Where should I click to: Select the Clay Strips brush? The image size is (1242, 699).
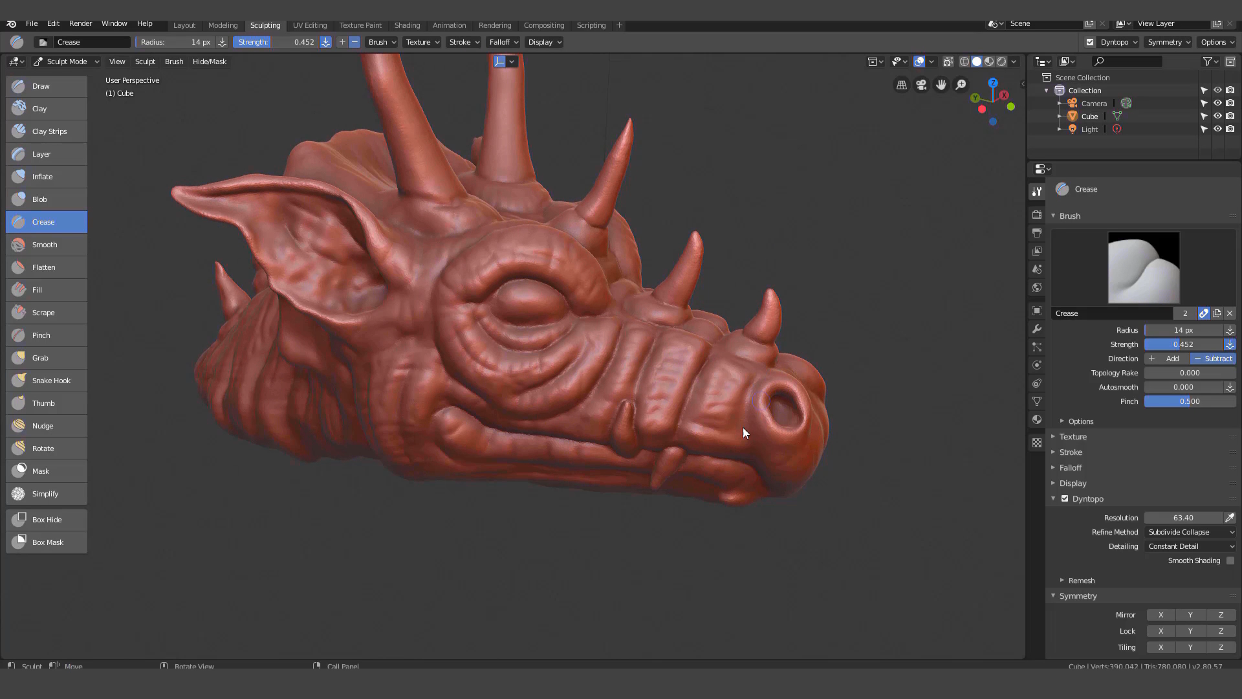47,131
